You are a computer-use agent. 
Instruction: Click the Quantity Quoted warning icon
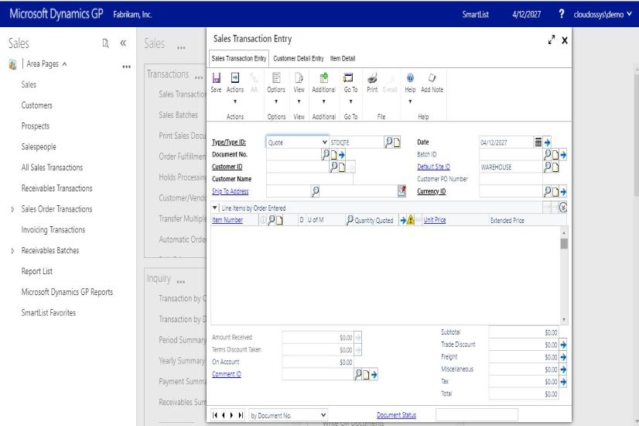tap(411, 220)
